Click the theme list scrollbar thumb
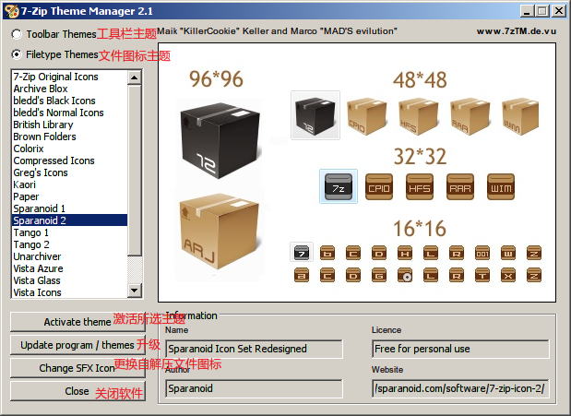This screenshot has height=416, width=571. [x=135, y=170]
